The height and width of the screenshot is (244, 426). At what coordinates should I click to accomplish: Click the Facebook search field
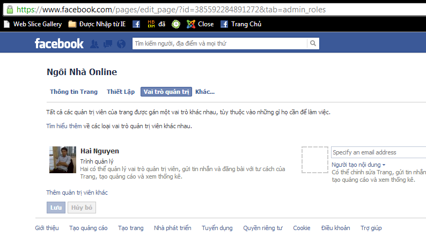pos(219,43)
